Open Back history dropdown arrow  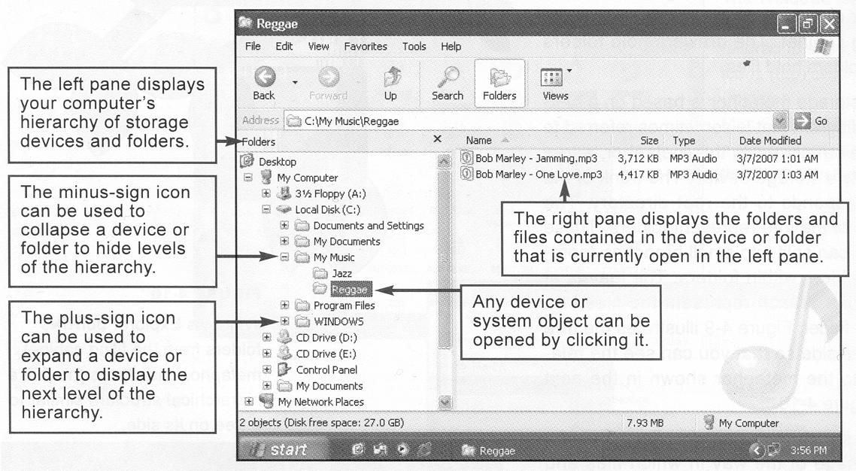tap(295, 83)
